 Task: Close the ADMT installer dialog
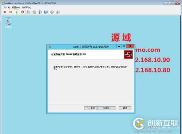130,46
